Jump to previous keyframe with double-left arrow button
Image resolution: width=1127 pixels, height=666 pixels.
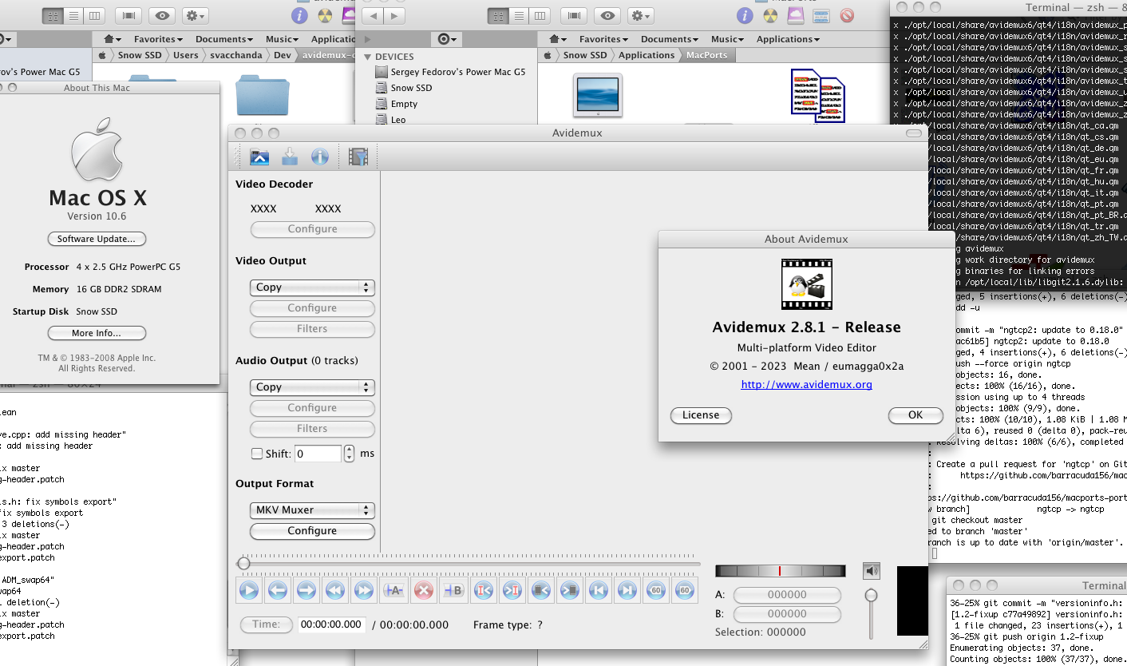335,591
